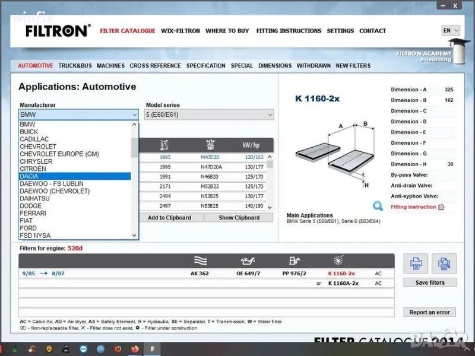Click the fuel filter column header icon
This screenshot has width=475, height=356.
click(294, 260)
